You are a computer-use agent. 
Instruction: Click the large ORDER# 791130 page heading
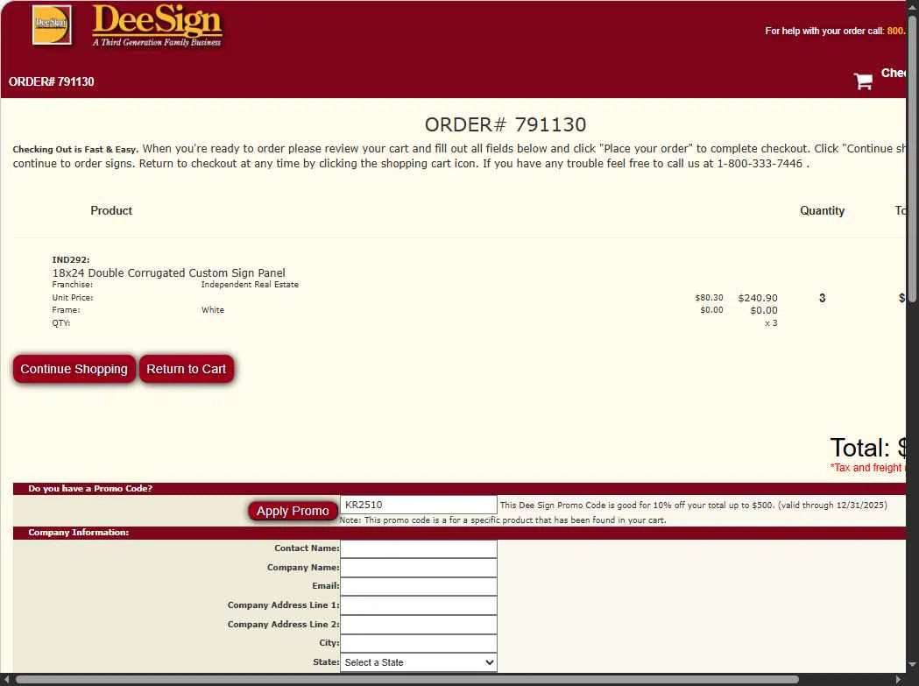point(505,124)
